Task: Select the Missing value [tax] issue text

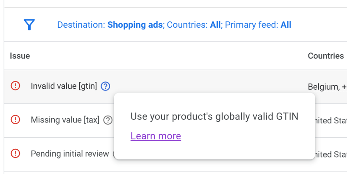Action: tap(65, 120)
